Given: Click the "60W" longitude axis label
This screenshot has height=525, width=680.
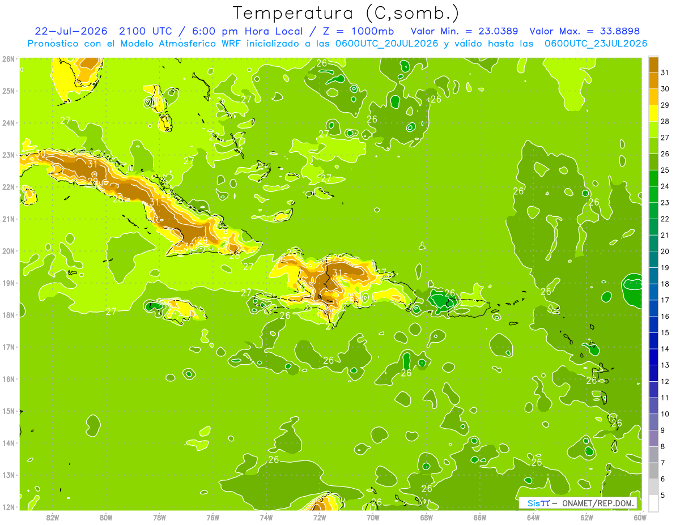Looking at the screenshot, I should click(640, 517).
